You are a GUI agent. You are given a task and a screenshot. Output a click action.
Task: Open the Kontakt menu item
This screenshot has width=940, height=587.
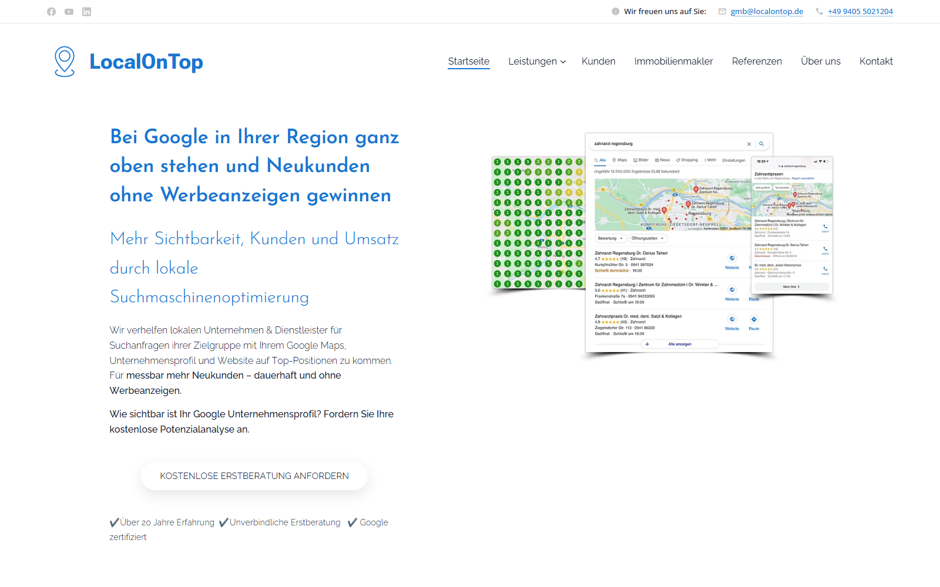[x=876, y=61]
